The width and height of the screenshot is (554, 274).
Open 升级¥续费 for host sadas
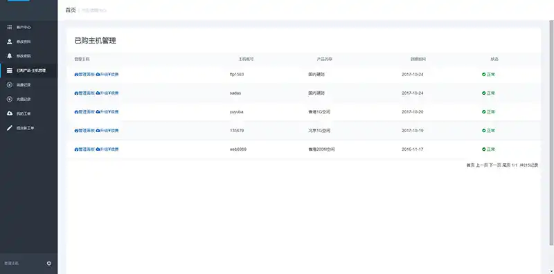coord(107,93)
